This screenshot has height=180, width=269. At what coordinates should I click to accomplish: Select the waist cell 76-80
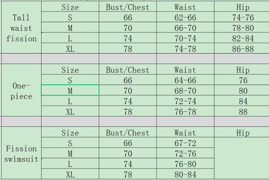[185, 164]
